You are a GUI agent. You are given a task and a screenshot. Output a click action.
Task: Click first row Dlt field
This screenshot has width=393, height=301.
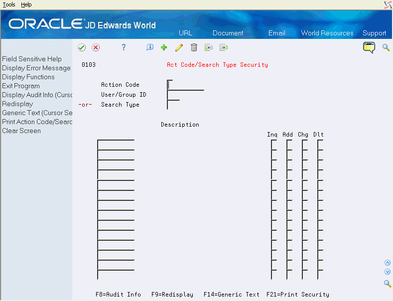click(320, 145)
